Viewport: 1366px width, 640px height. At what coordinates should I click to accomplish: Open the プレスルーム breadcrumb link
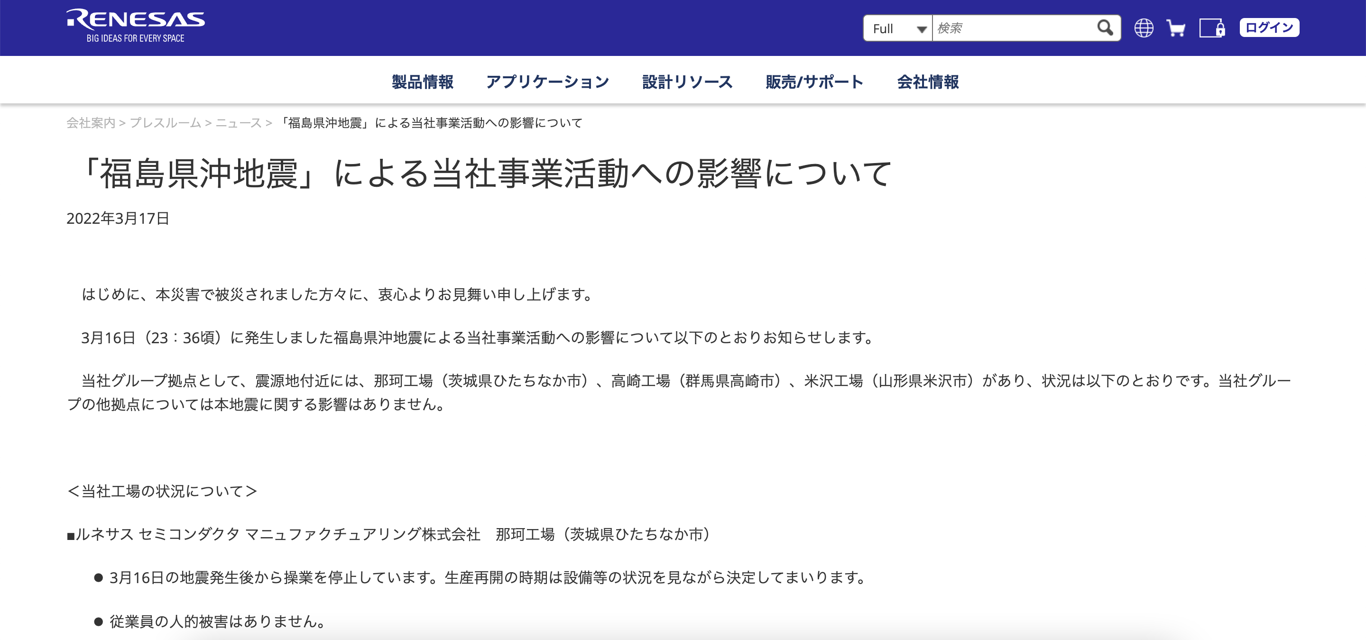point(165,122)
